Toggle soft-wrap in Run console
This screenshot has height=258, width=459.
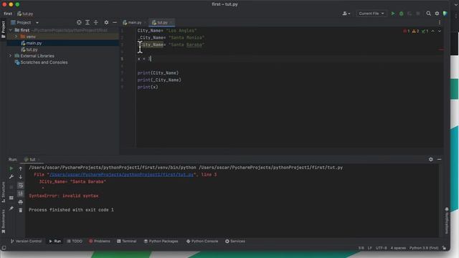pos(21,185)
